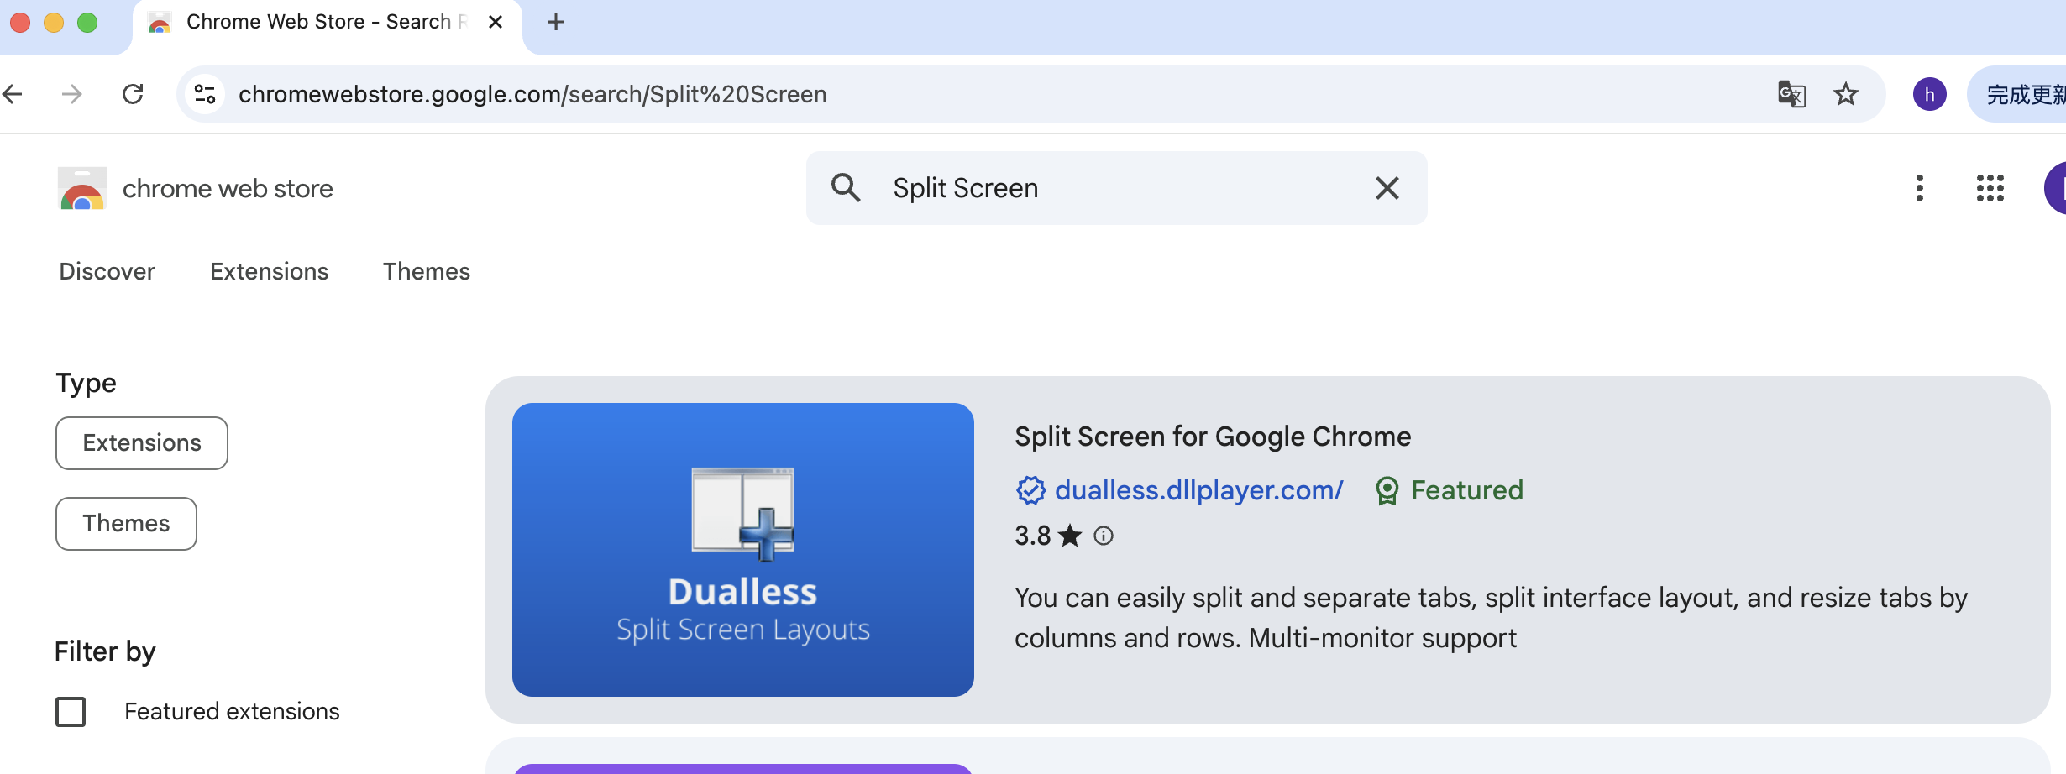This screenshot has width=2066, height=774.
Task: Open Chrome profile avatar h
Action: pos(1929,94)
